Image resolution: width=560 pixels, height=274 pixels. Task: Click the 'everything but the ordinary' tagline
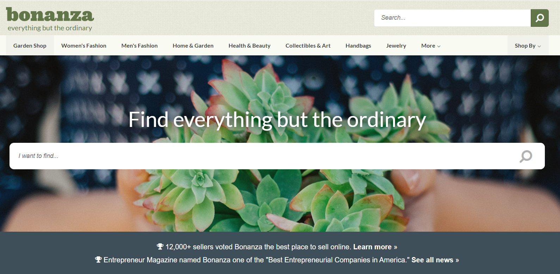50,28
